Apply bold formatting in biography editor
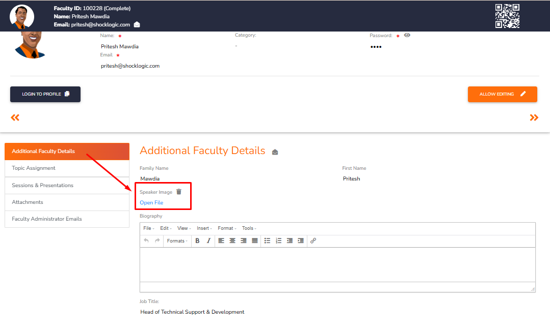This screenshot has height=331, width=550. [197, 240]
